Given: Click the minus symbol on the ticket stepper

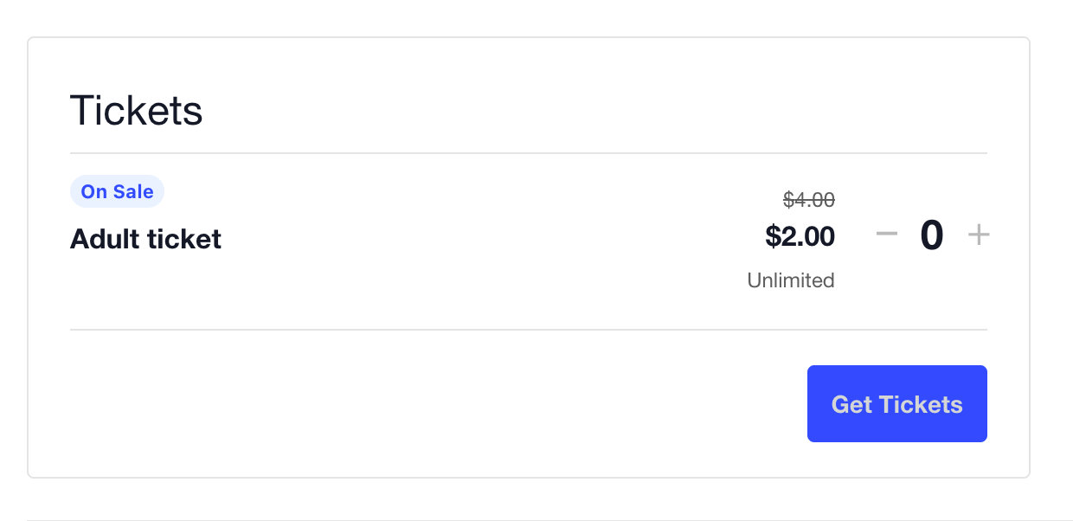Looking at the screenshot, I should click(x=886, y=235).
